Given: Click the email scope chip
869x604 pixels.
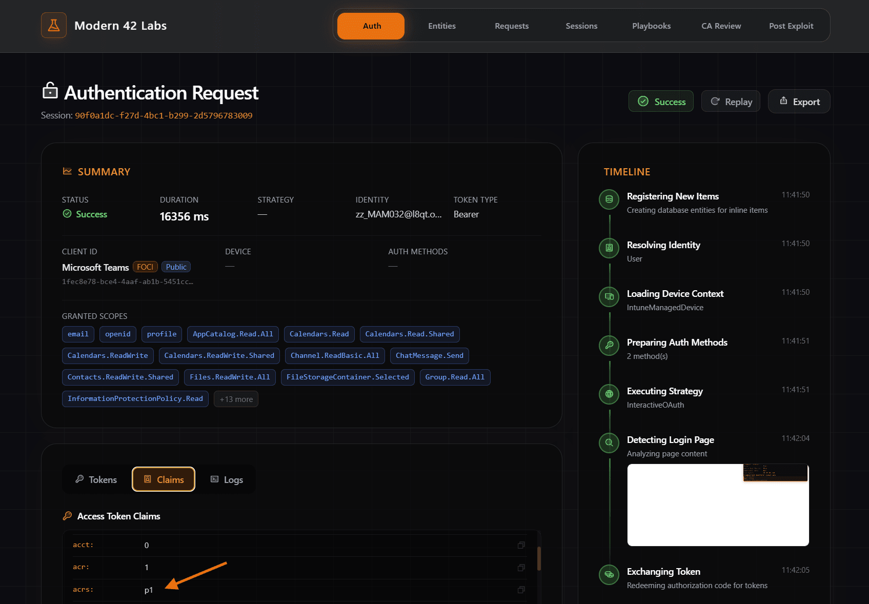Looking at the screenshot, I should [x=78, y=334].
